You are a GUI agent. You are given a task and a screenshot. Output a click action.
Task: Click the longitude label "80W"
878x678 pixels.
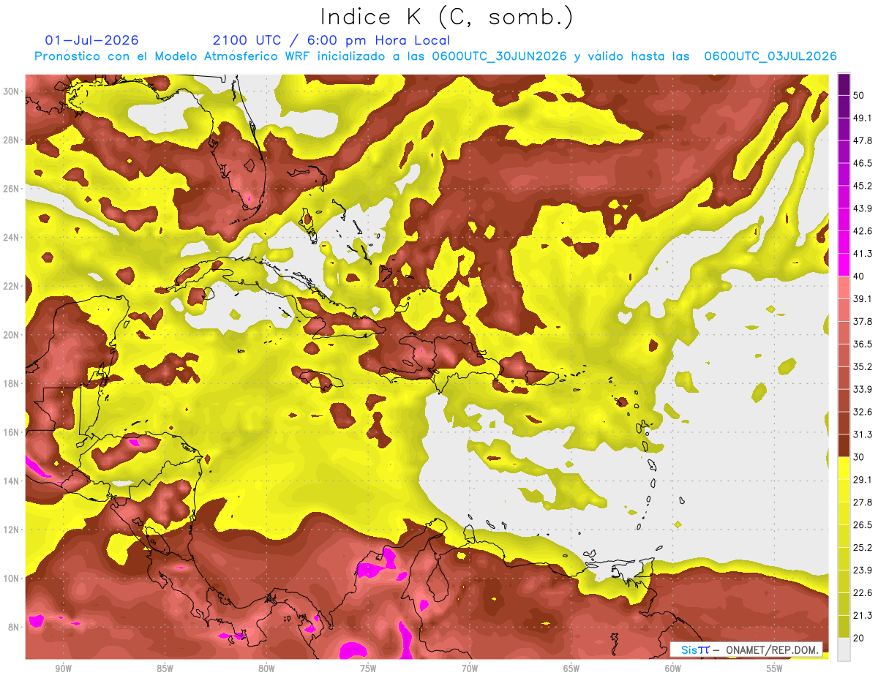[266, 668]
